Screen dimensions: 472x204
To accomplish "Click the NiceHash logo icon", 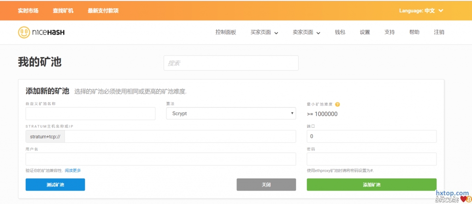I will tap(24, 32).
